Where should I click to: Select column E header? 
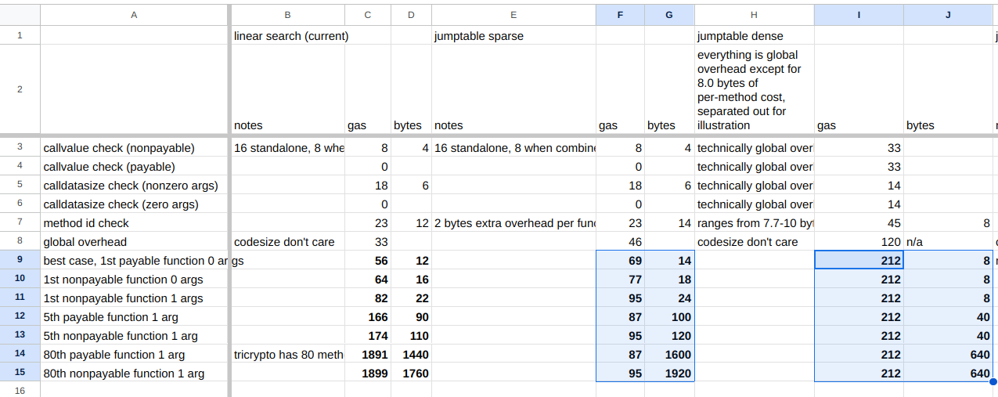pos(513,14)
